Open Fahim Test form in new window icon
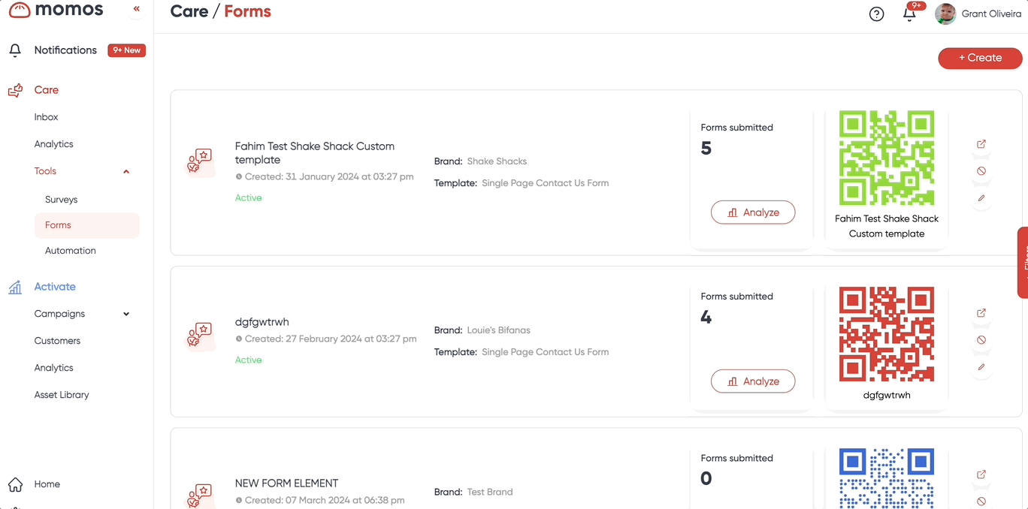Screen dimensions: 1028x509 981,144
